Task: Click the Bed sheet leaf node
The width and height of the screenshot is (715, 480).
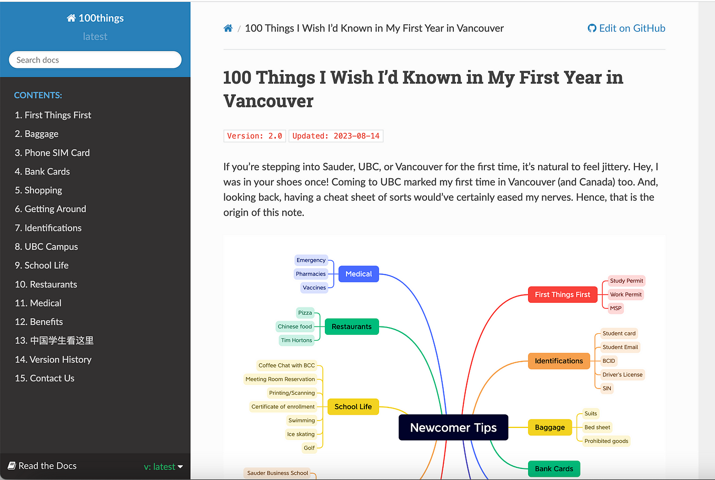Action: pyautogui.click(x=598, y=427)
